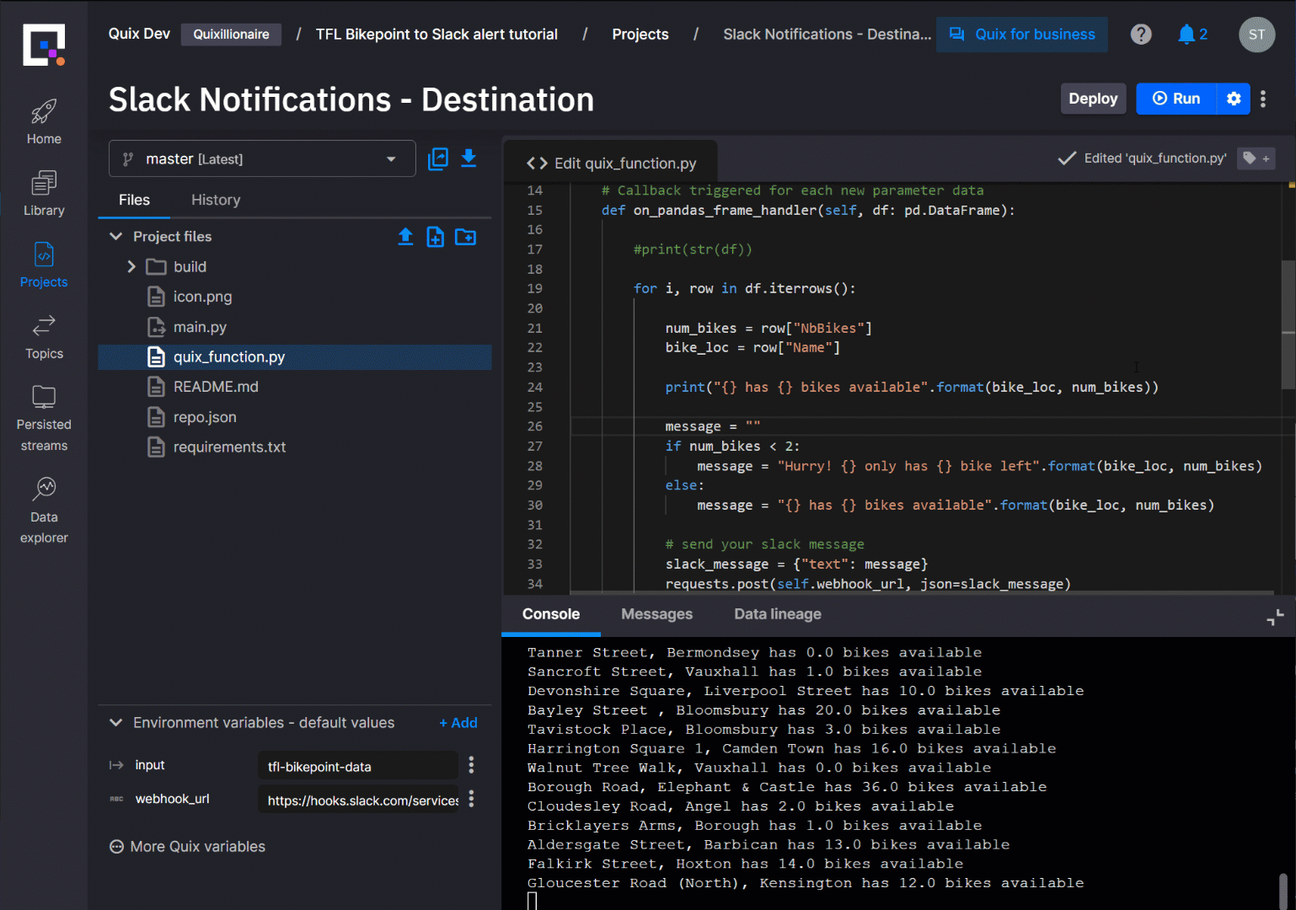
Task: Open Quixillionaire workspace badge
Action: [231, 35]
